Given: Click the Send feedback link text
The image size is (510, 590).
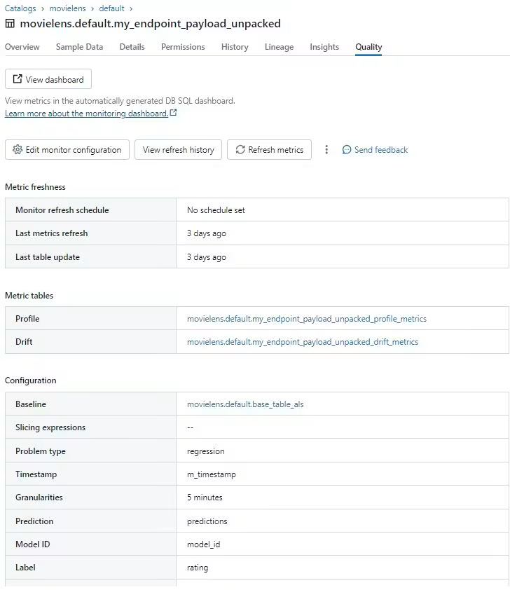Looking at the screenshot, I should tap(381, 150).
